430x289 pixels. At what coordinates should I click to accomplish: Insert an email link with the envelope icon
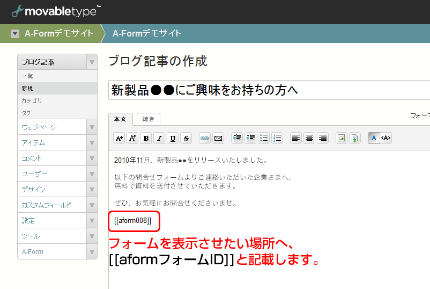pyautogui.click(x=218, y=138)
